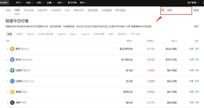Switch to the 交易数据 tab
Screen dimensions: 204x108
coord(107,10)
